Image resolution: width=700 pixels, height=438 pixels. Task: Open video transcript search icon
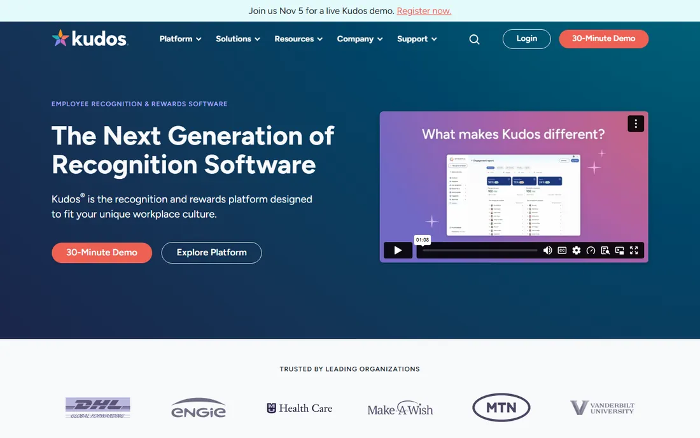605,250
